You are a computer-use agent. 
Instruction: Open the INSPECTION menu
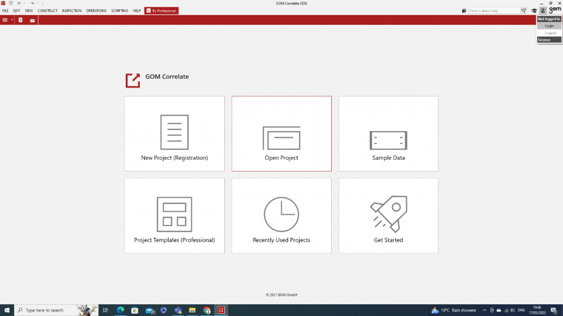(72, 11)
